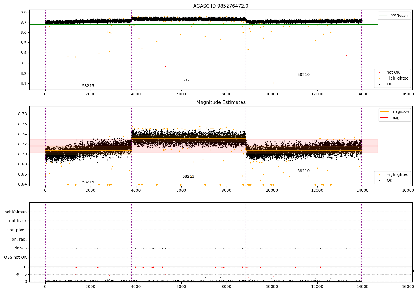The image size is (419, 293).
Task: Click 'Highlighted' in the top plot legend
Action: 397,78
